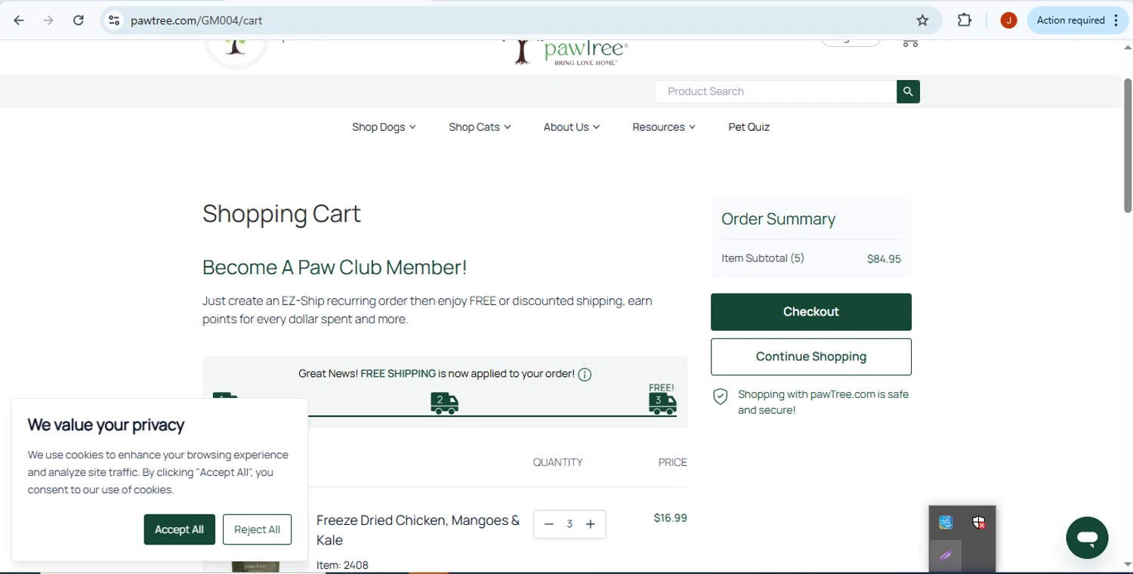Open site information icon in address bar
The image size is (1133, 574).
click(x=114, y=20)
